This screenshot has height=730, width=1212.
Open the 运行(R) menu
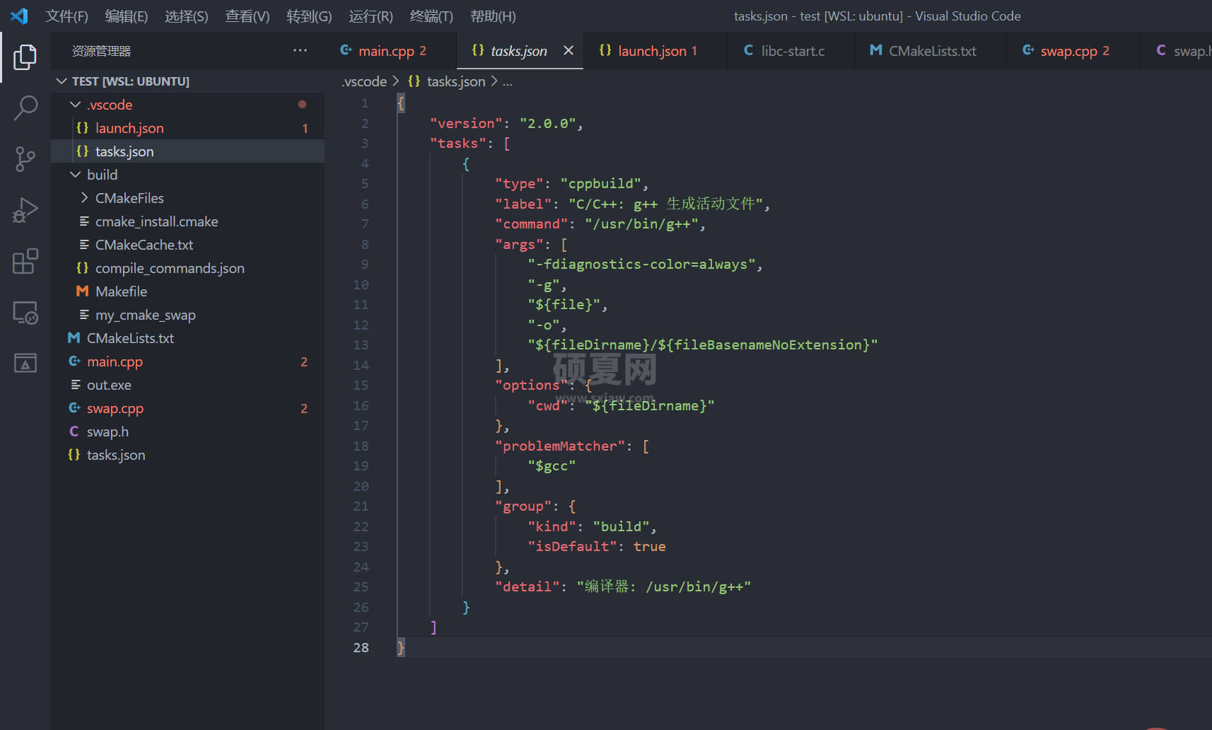coord(371,16)
